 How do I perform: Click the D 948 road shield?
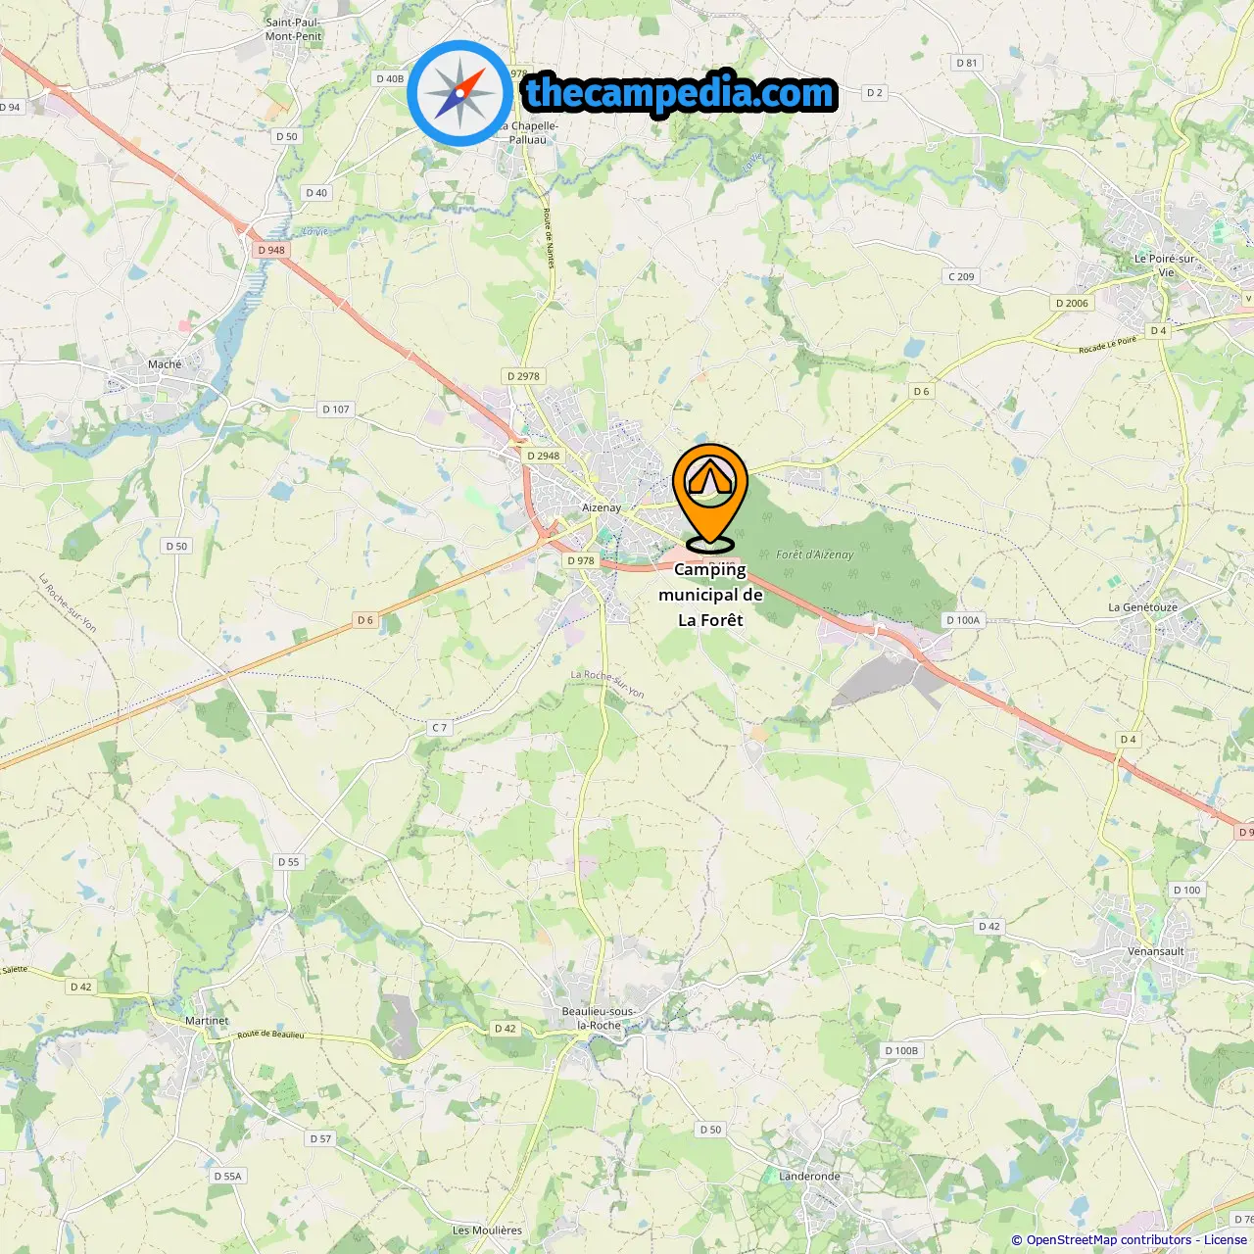pos(271,250)
